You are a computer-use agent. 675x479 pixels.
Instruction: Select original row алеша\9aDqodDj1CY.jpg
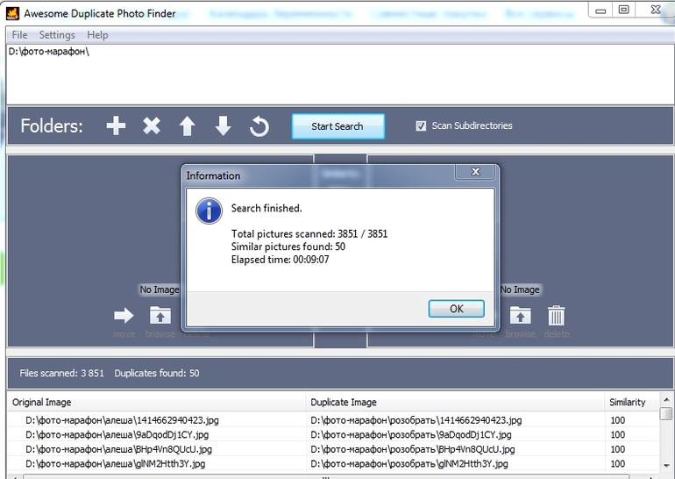click(x=117, y=434)
